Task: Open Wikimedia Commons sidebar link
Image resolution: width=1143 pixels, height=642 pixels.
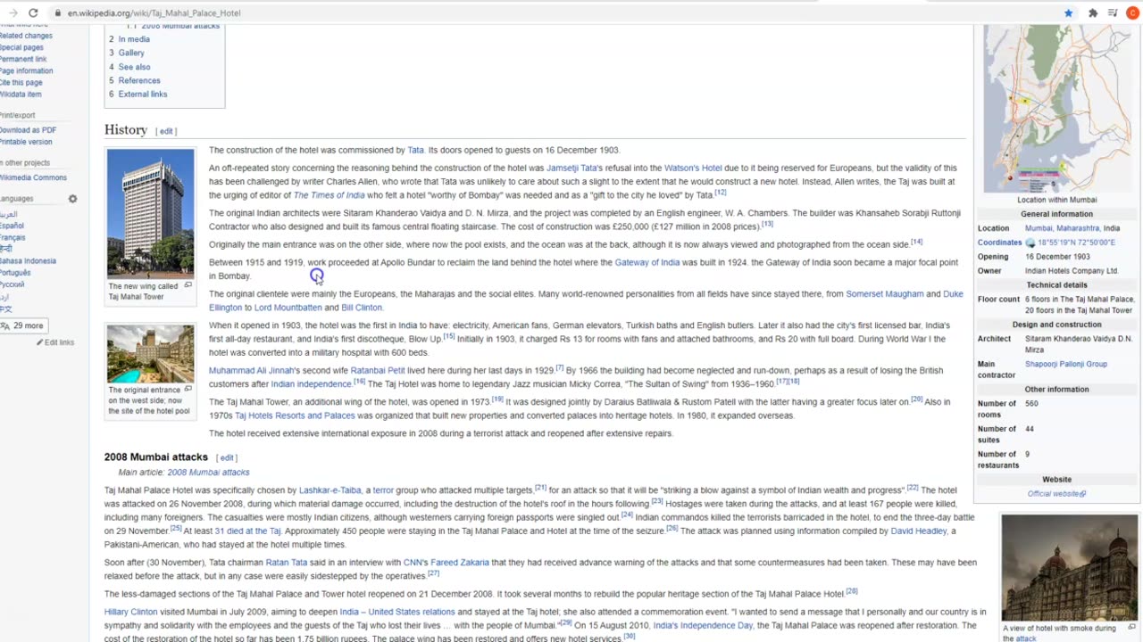Action: [33, 177]
